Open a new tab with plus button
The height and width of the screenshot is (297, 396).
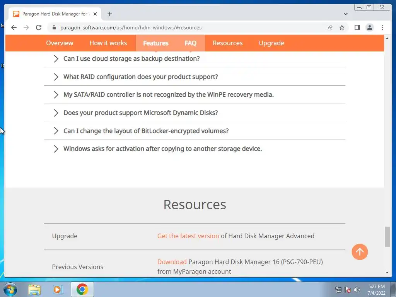coord(109,14)
